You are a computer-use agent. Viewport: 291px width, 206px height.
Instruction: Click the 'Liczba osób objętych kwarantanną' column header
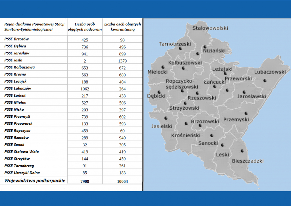coord(122,27)
